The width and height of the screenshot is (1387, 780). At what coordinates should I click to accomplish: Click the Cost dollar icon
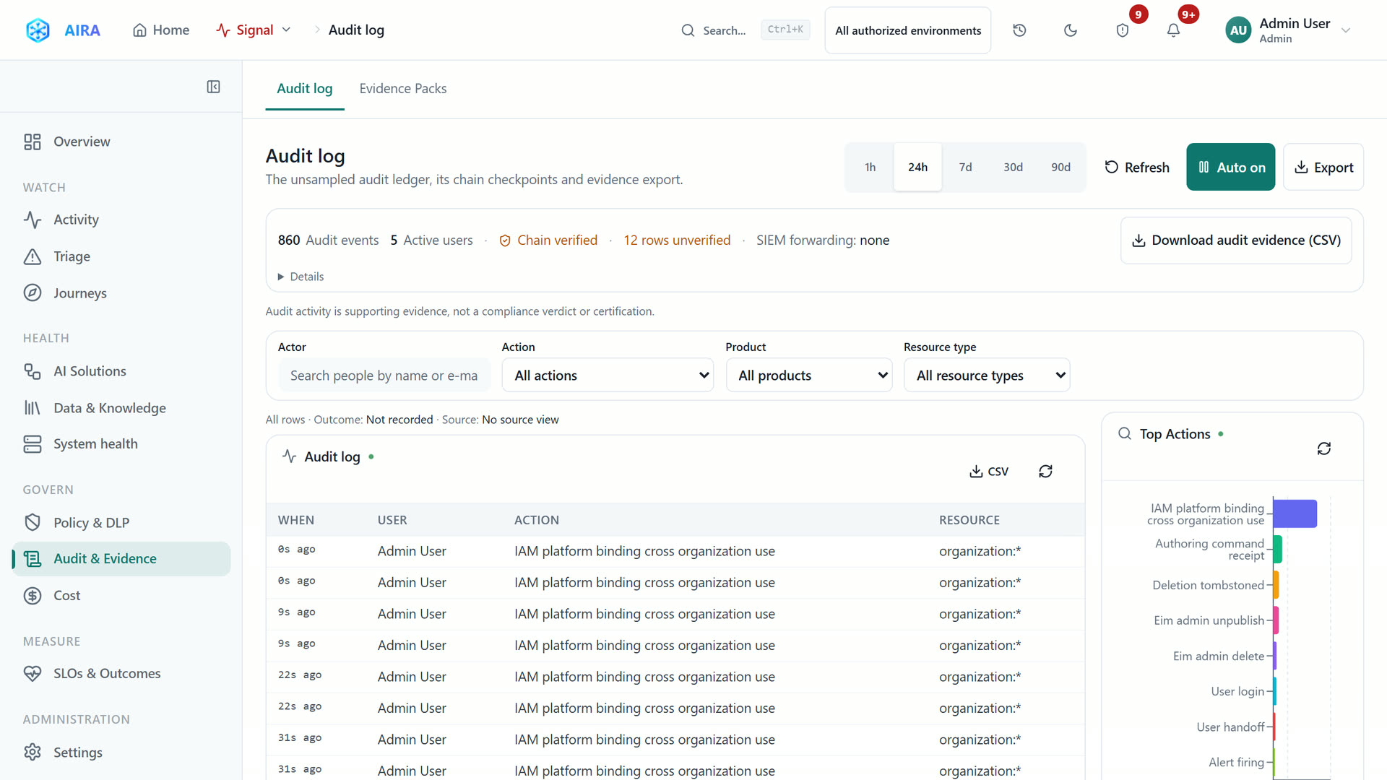(x=33, y=596)
